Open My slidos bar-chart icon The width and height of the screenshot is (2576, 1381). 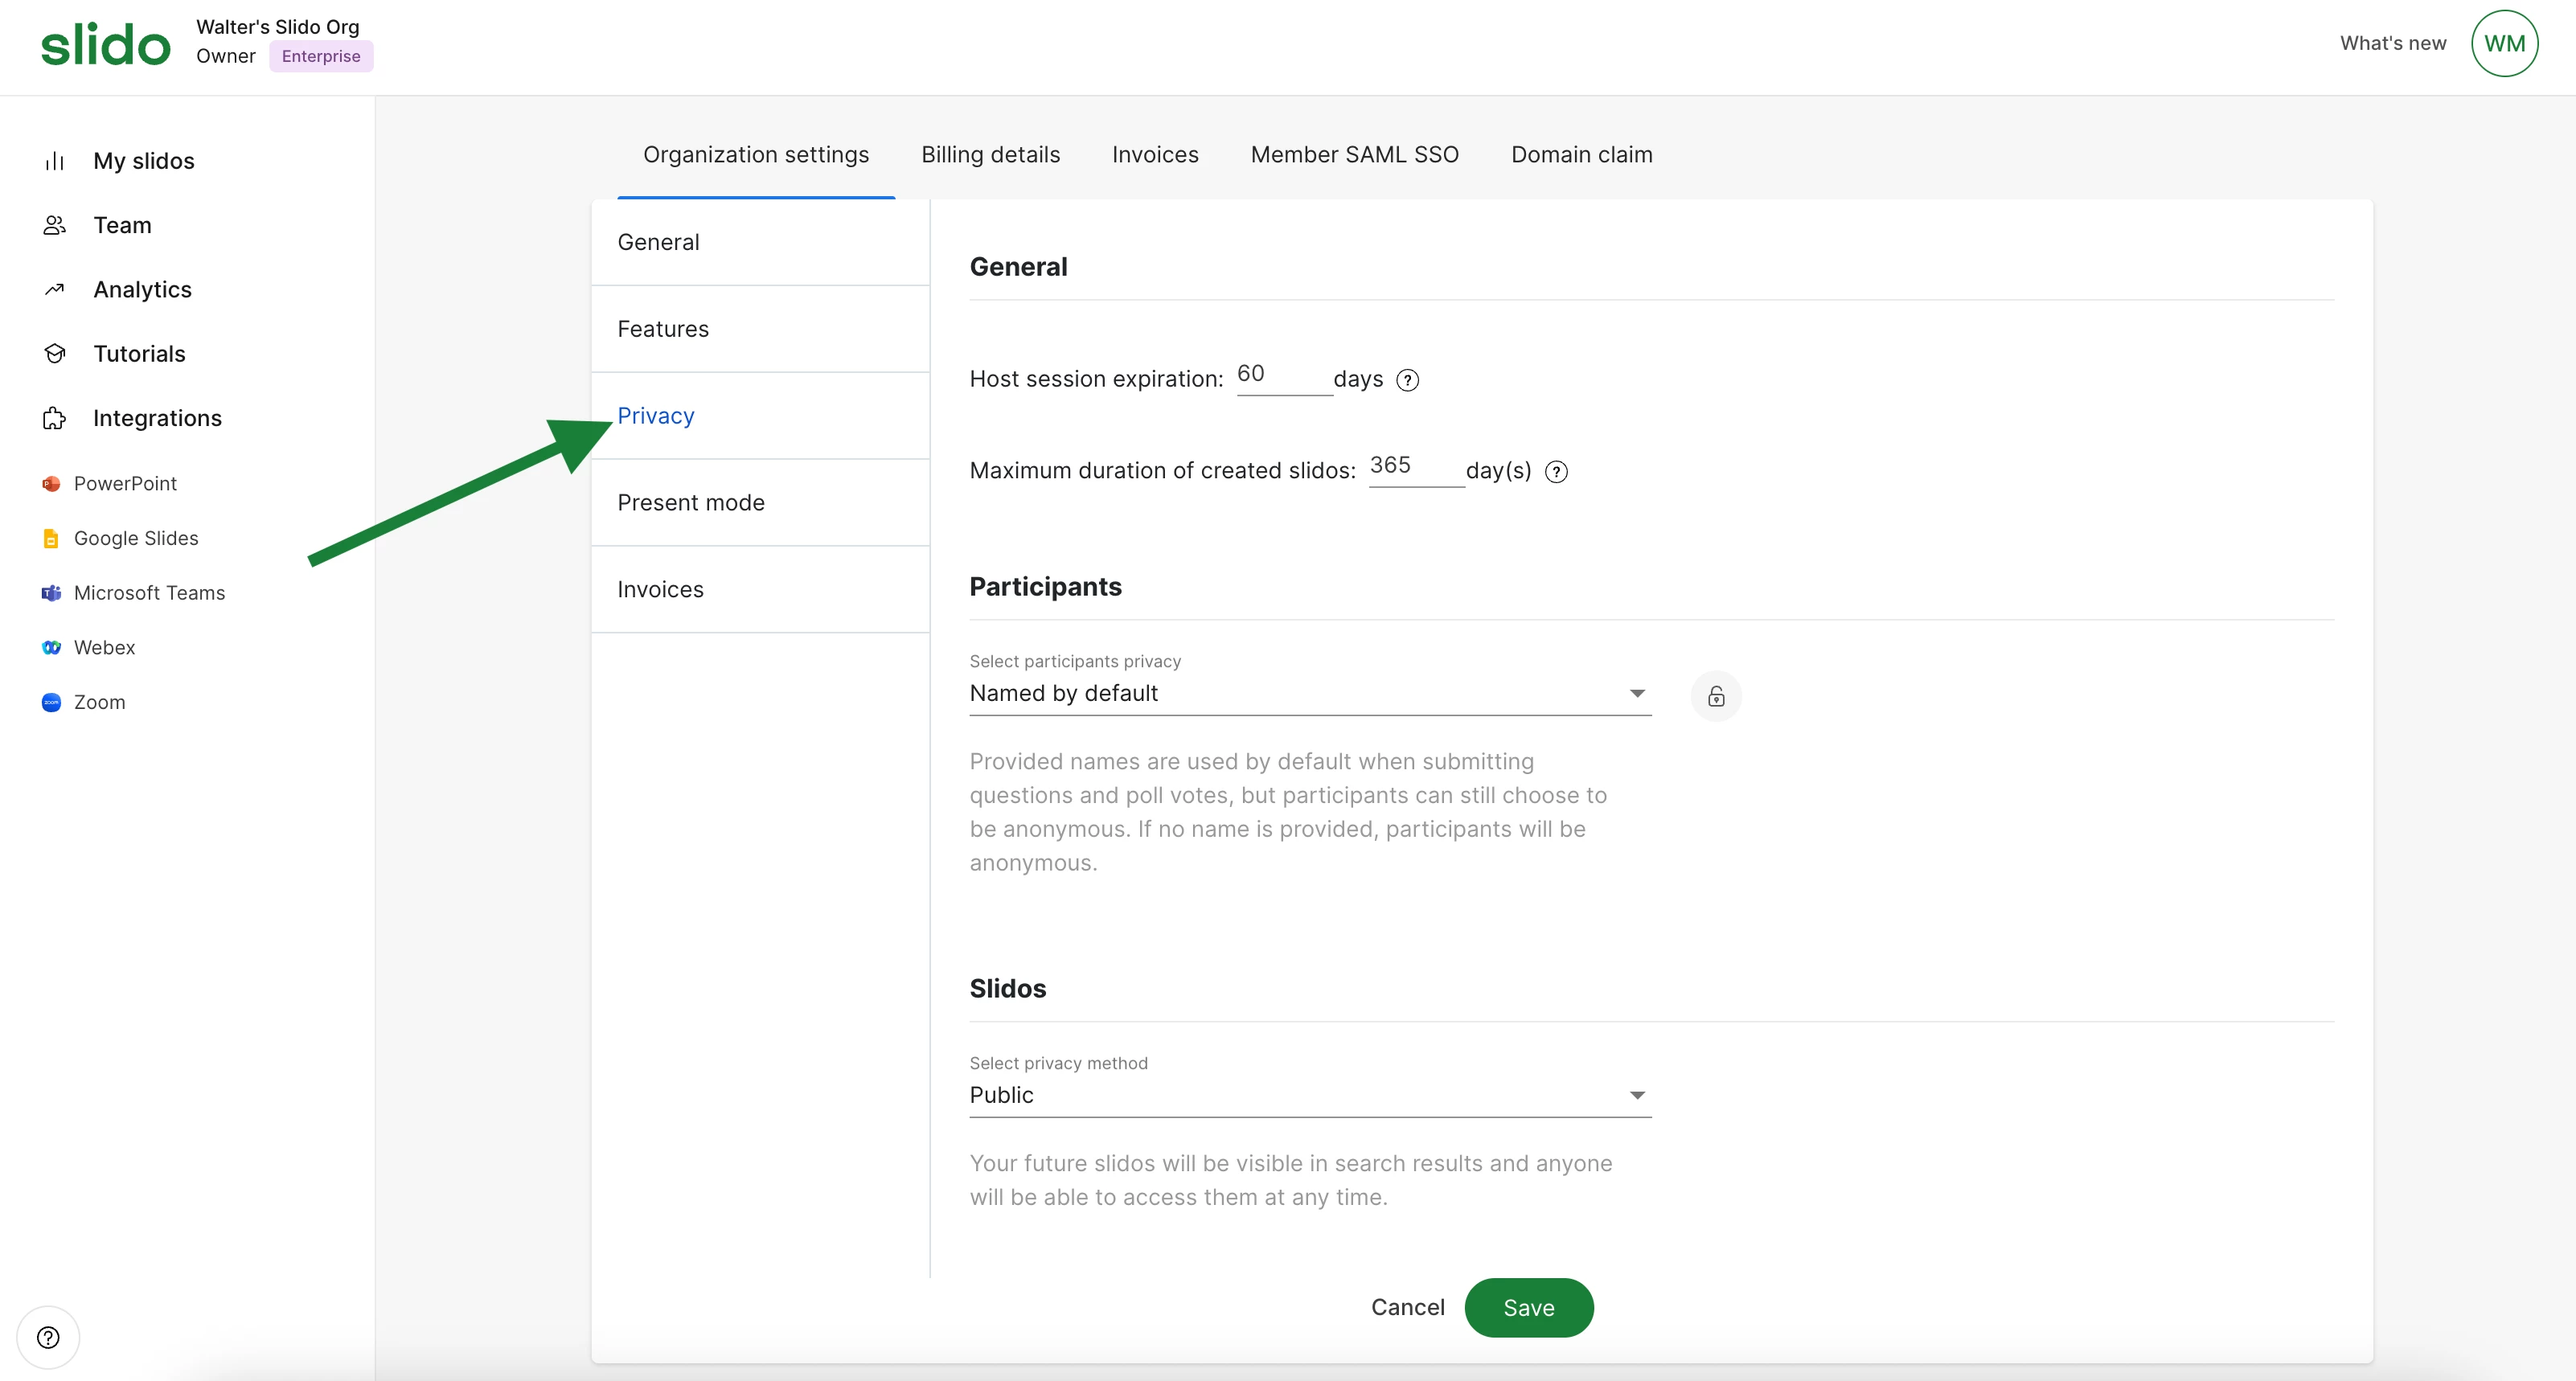(x=55, y=161)
